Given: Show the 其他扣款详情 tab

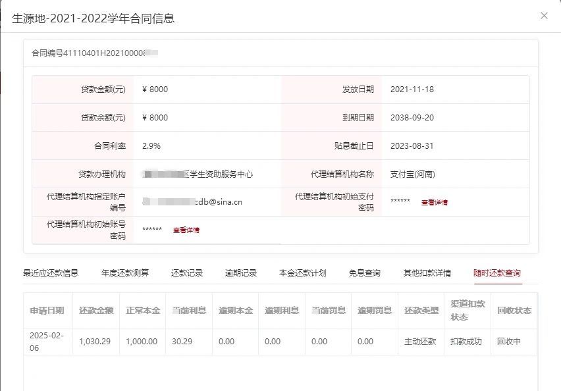Looking at the screenshot, I should click(427, 273).
